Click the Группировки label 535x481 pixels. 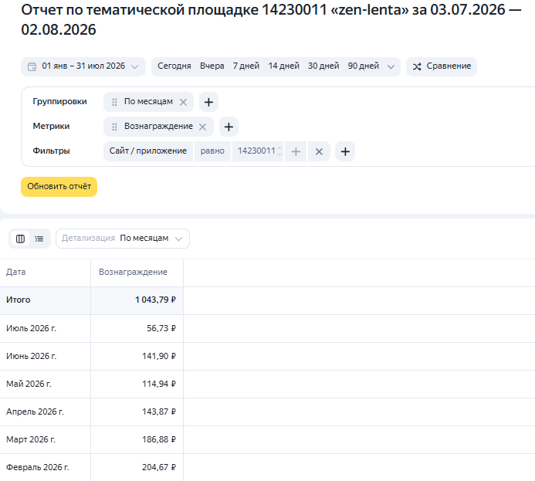tap(59, 102)
